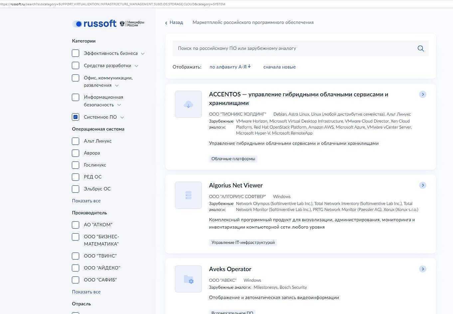Sort results by сначала новые
Image resolution: width=453 pixels, height=314 pixels.
click(x=279, y=67)
